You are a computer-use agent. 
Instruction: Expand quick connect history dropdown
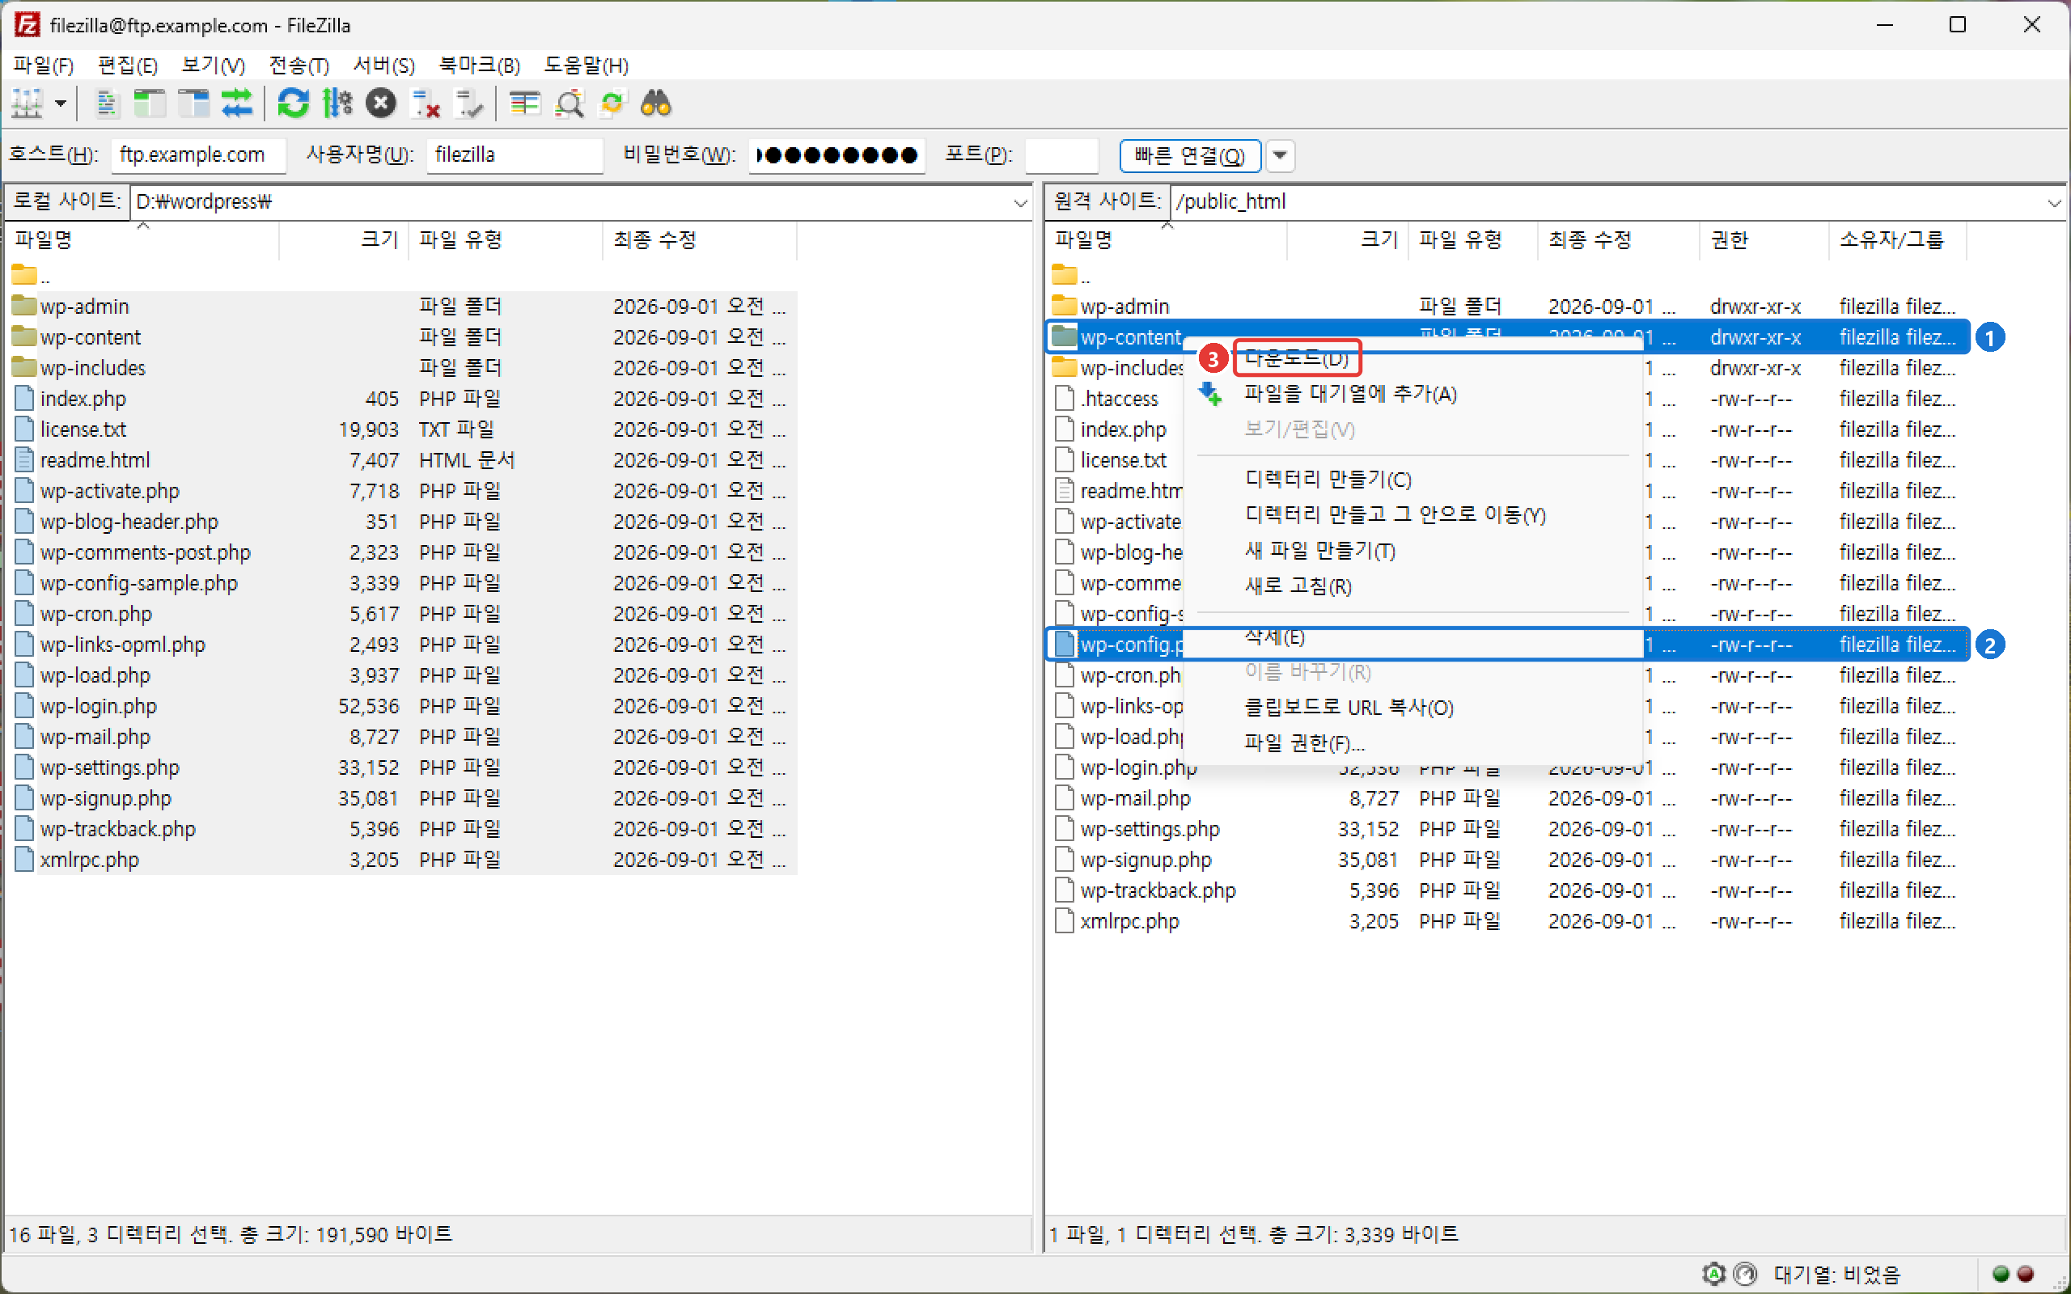click(x=1281, y=155)
